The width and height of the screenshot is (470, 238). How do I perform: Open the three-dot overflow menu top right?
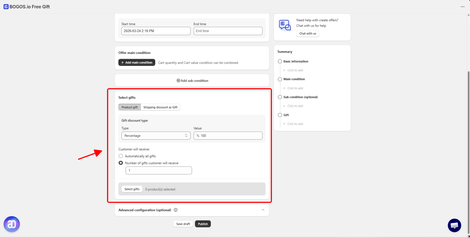point(462,6)
